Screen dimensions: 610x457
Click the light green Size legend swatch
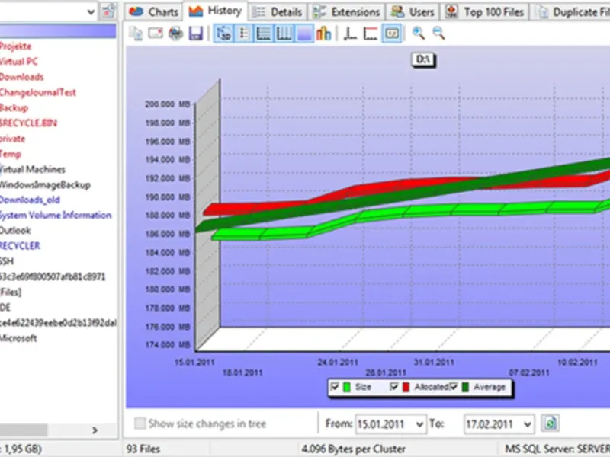(x=346, y=387)
